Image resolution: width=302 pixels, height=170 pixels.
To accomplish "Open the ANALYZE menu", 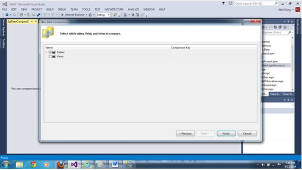I will (133, 9).
